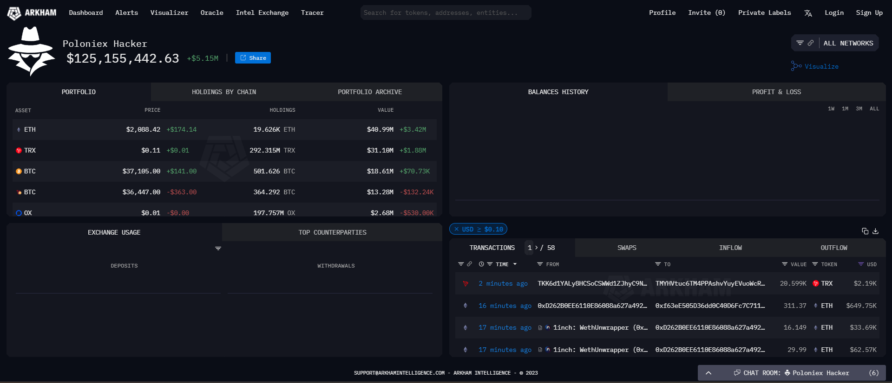Copy transactions with the copy icon

[x=865, y=231]
